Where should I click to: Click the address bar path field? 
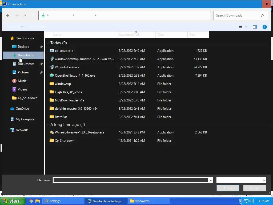(x=125, y=15)
